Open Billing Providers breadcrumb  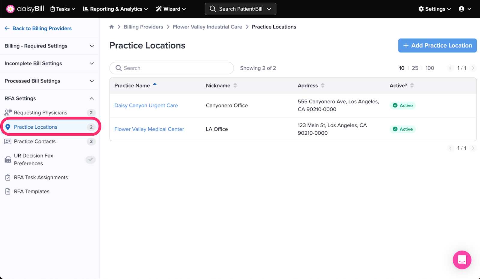(143, 27)
